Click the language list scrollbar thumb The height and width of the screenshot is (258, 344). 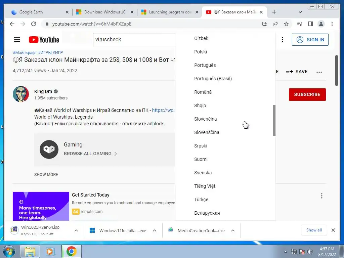274,120
